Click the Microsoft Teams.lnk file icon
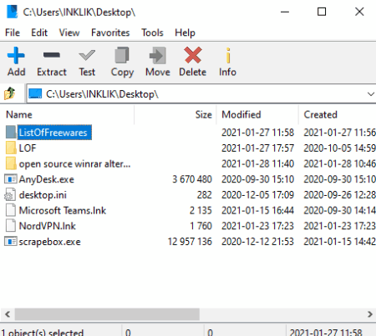This screenshot has width=376, height=336. 11,210
